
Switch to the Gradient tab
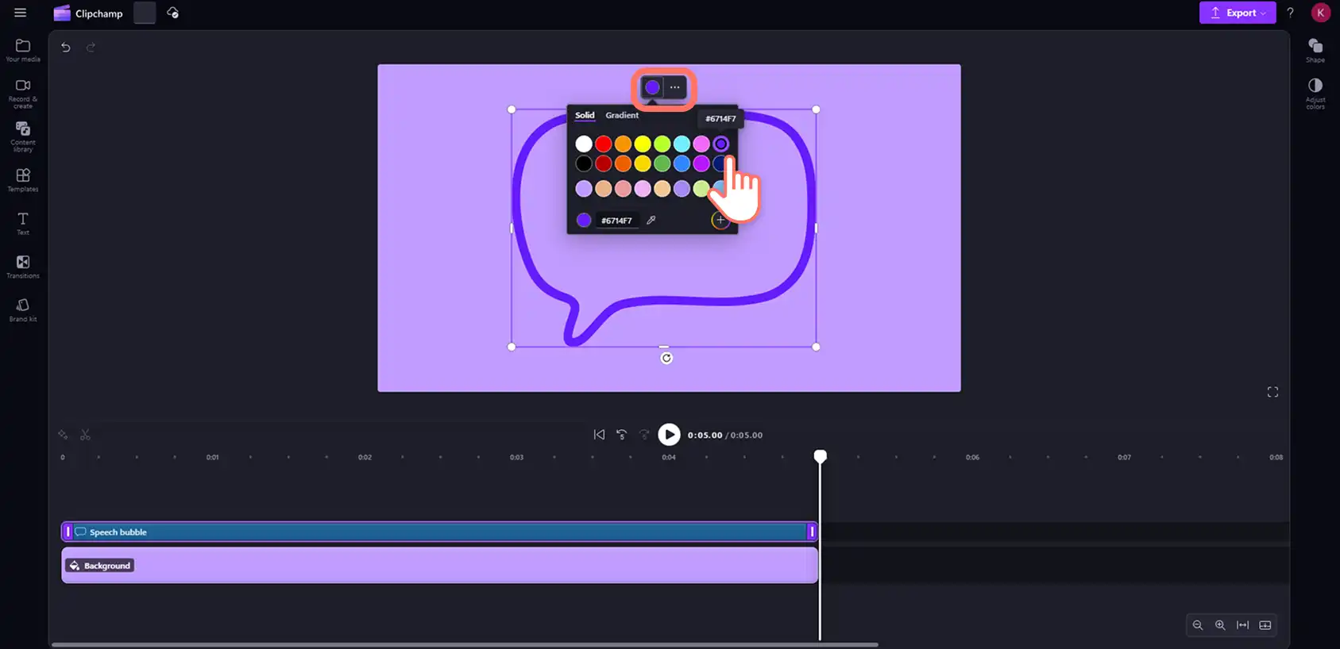(622, 115)
